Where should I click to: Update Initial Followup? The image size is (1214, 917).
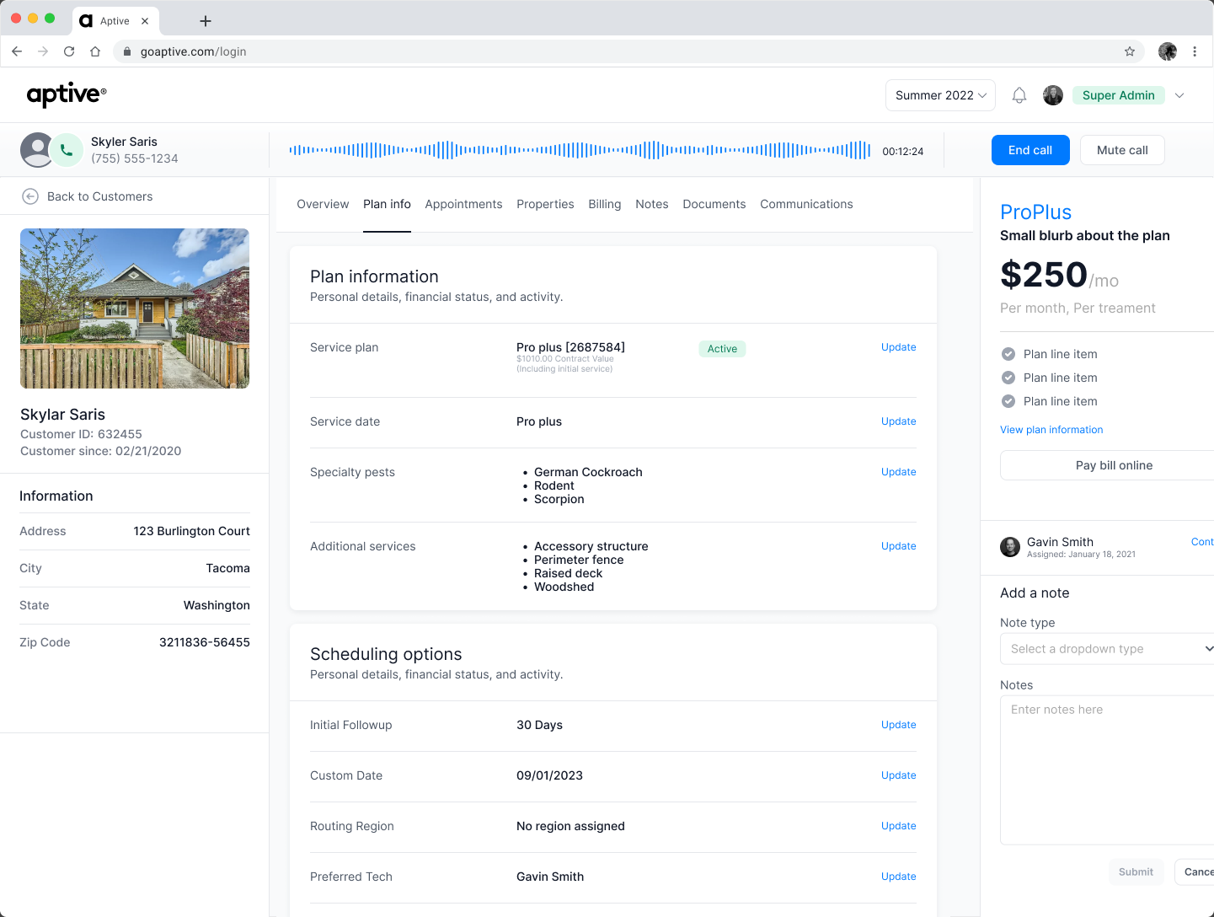pos(899,725)
